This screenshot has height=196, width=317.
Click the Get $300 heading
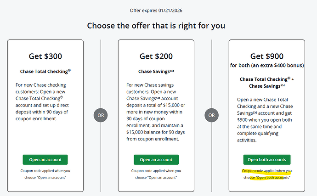[45, 57]
